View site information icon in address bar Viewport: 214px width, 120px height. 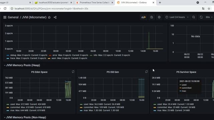click(12, 9)
